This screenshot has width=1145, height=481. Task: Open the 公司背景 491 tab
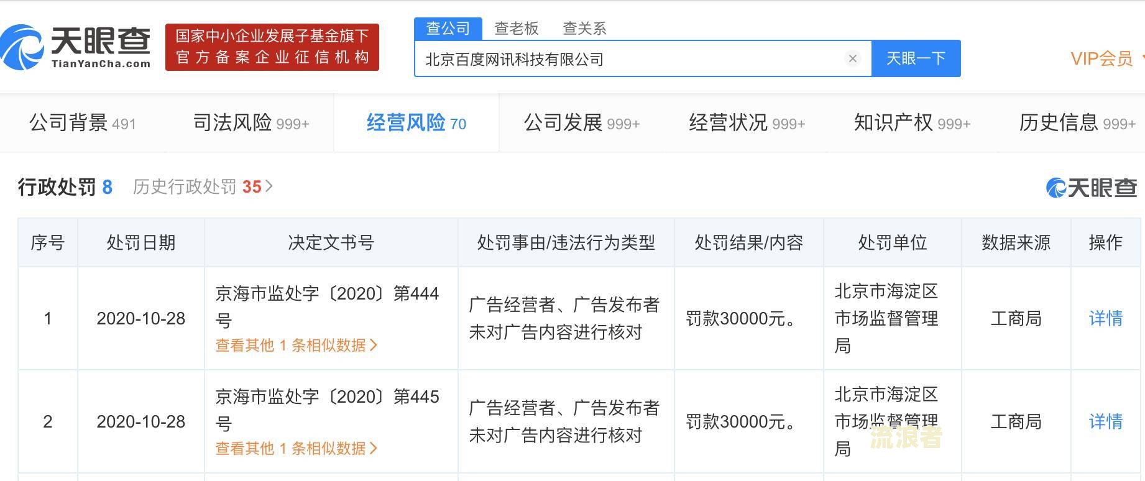(83, 123)
